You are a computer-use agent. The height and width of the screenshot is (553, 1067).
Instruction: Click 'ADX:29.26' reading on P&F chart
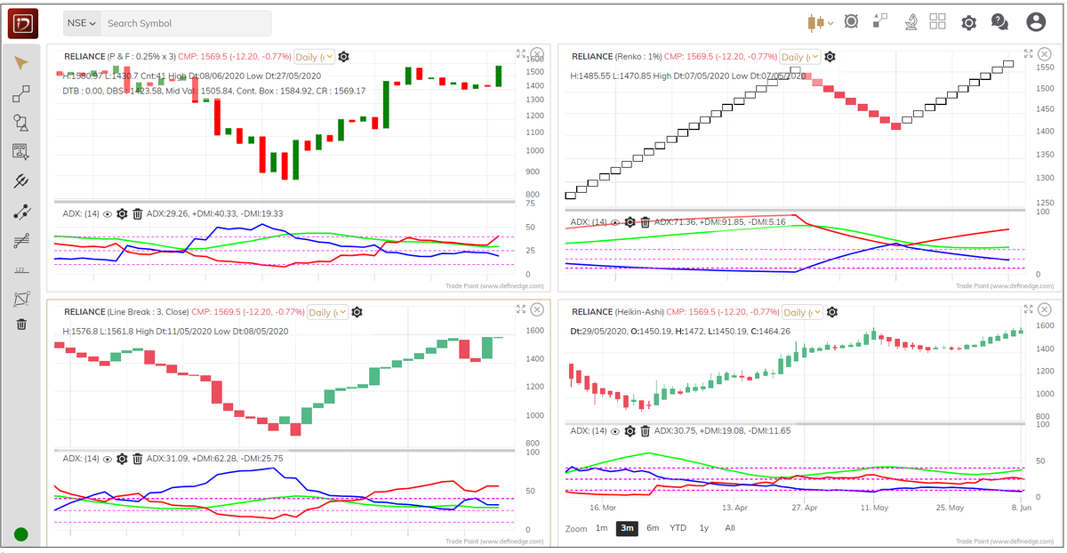point(168,213)
